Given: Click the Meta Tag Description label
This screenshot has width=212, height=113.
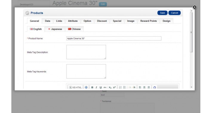Looking at the screenshot, I should [x=38, y=52].
